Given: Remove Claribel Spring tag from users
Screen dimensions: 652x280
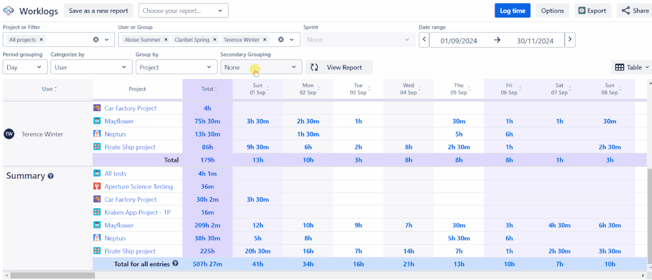Looking at the screenshot, I should pyautogui.click(x=214, y=40).
